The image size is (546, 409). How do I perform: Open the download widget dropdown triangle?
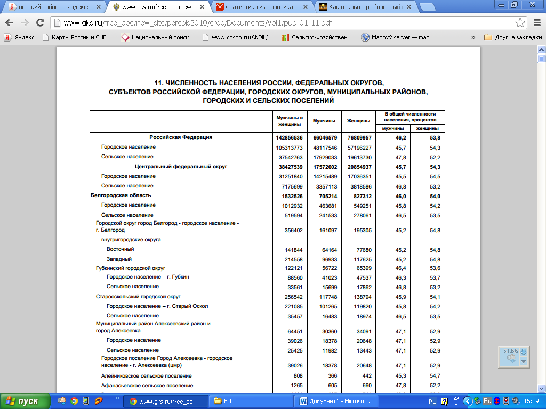(x=523, y=362)
